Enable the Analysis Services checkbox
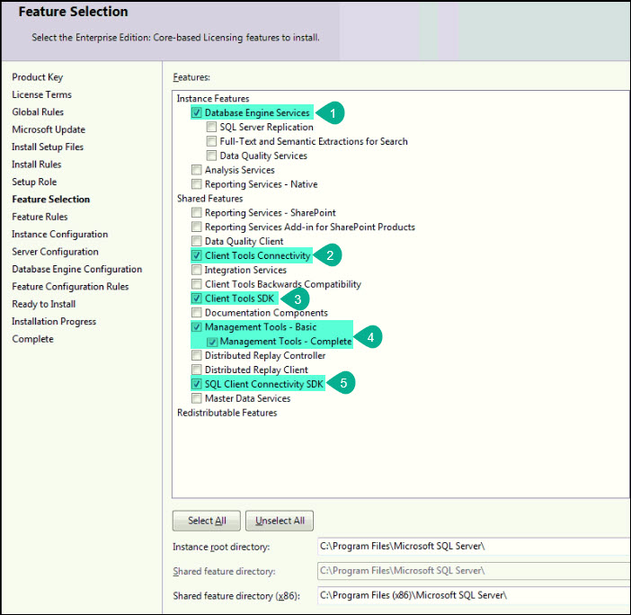Image resolution: width=631 pixels, height=615 pixels. (x=196, y=170)
